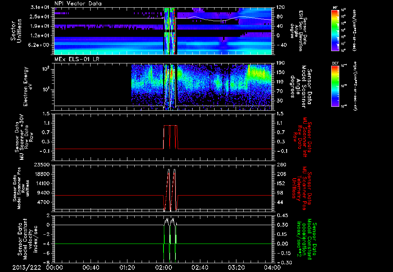Click the "2.5e+01" sector tick label

pos(40,17)
